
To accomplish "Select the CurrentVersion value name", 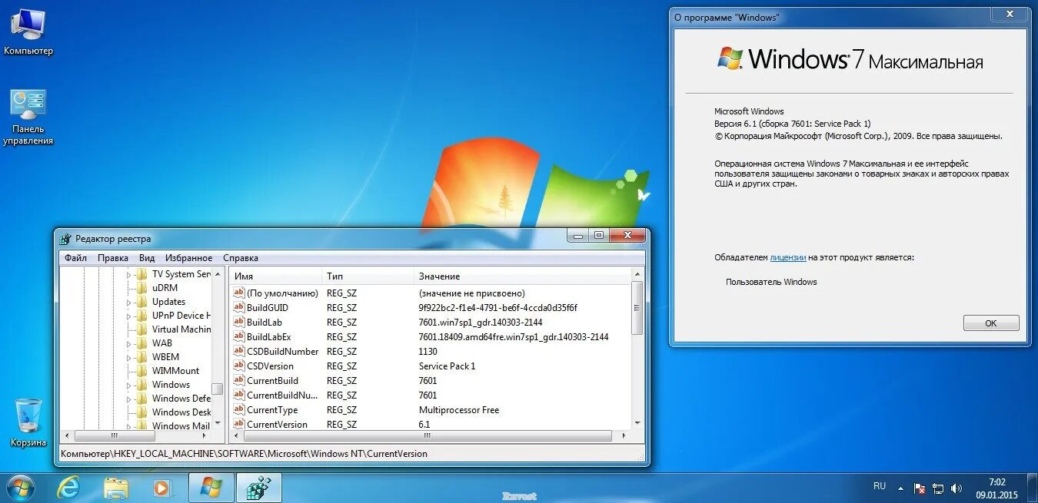I will tap(277, 424).
